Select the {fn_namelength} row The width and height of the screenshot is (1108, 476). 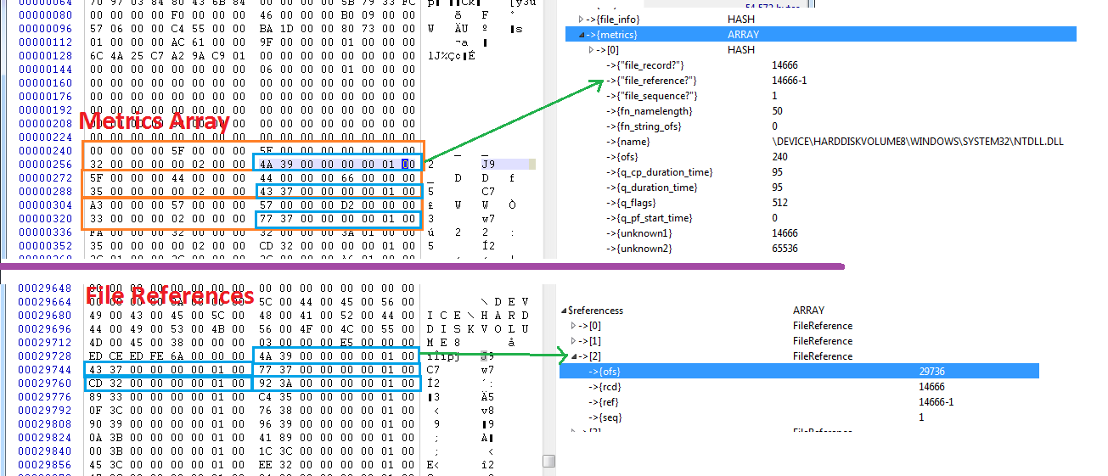pos(820,111)
